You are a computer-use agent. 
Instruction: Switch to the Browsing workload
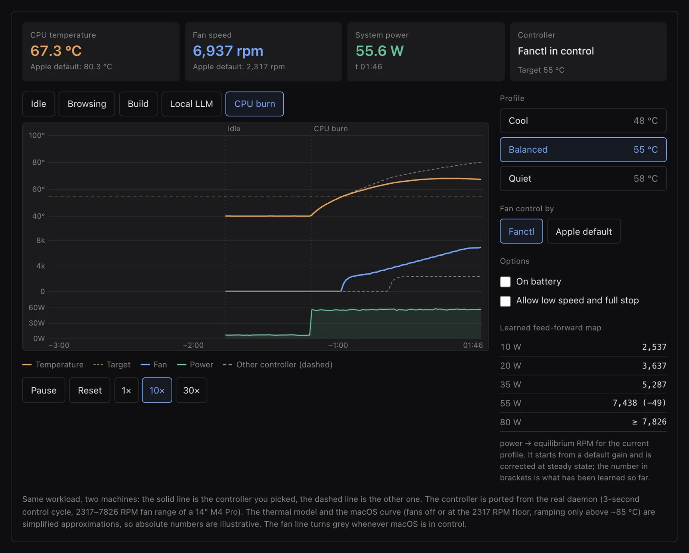pos(87,104)
